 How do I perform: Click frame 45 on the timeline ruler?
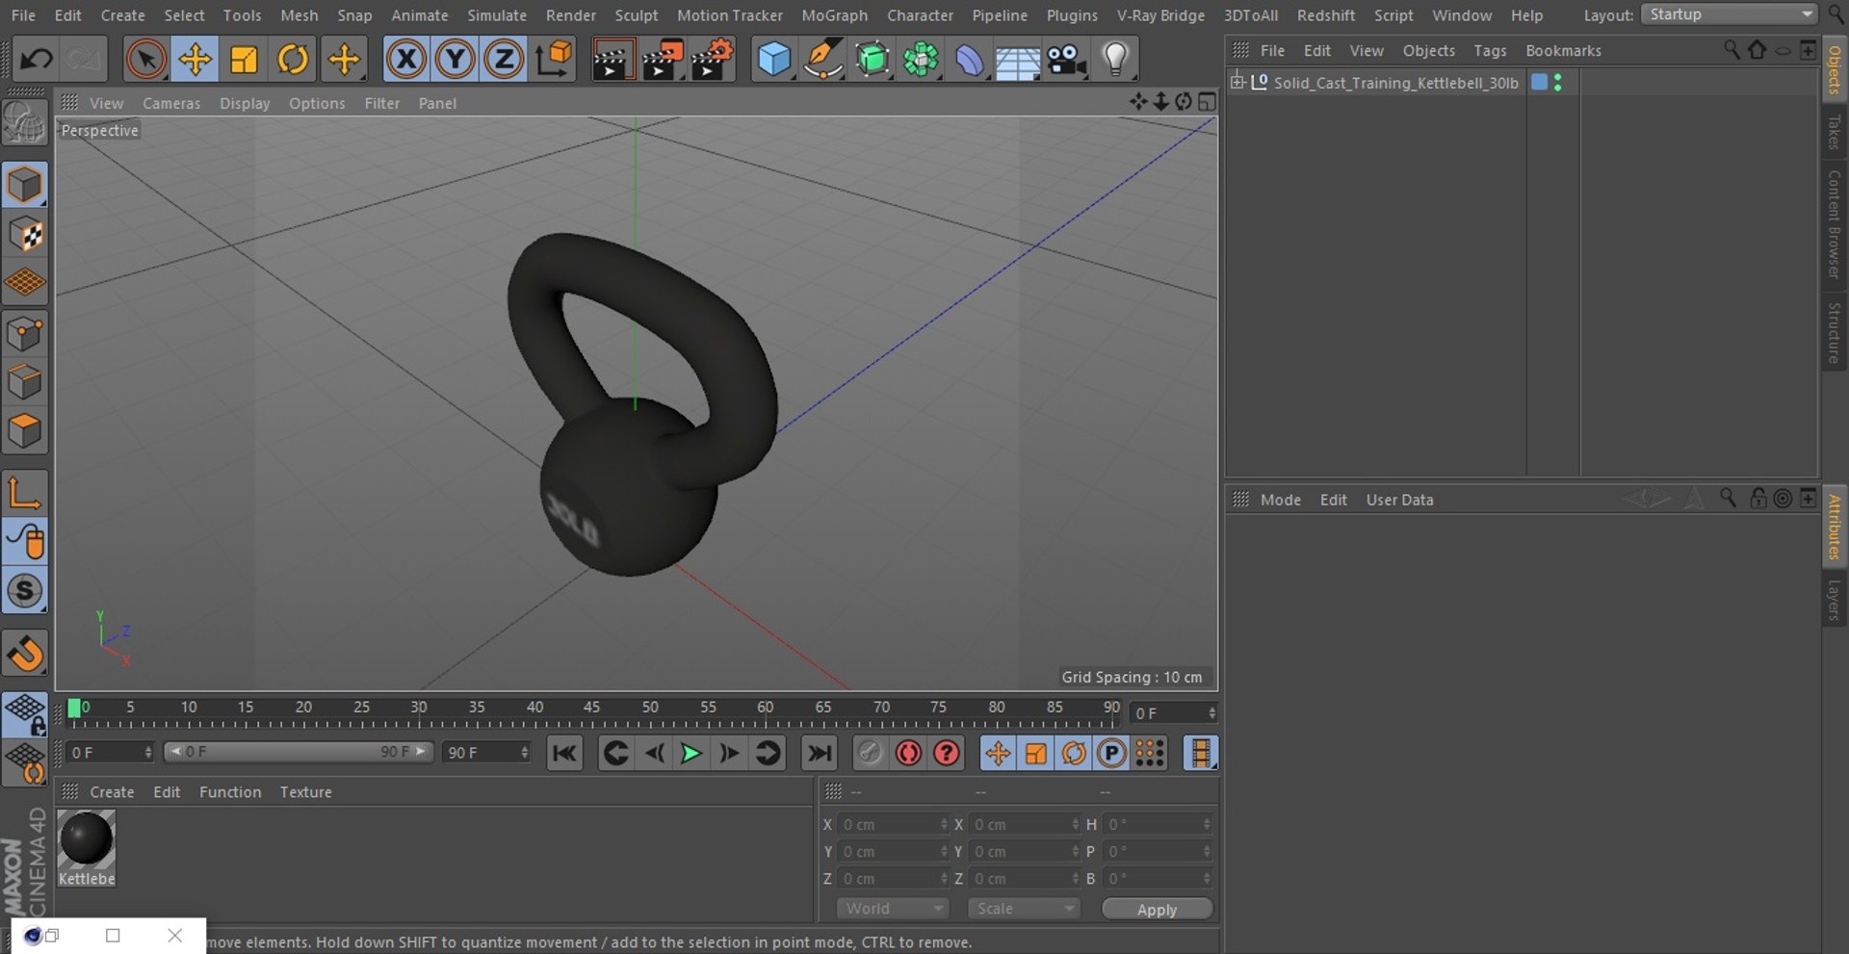(591, 708)
